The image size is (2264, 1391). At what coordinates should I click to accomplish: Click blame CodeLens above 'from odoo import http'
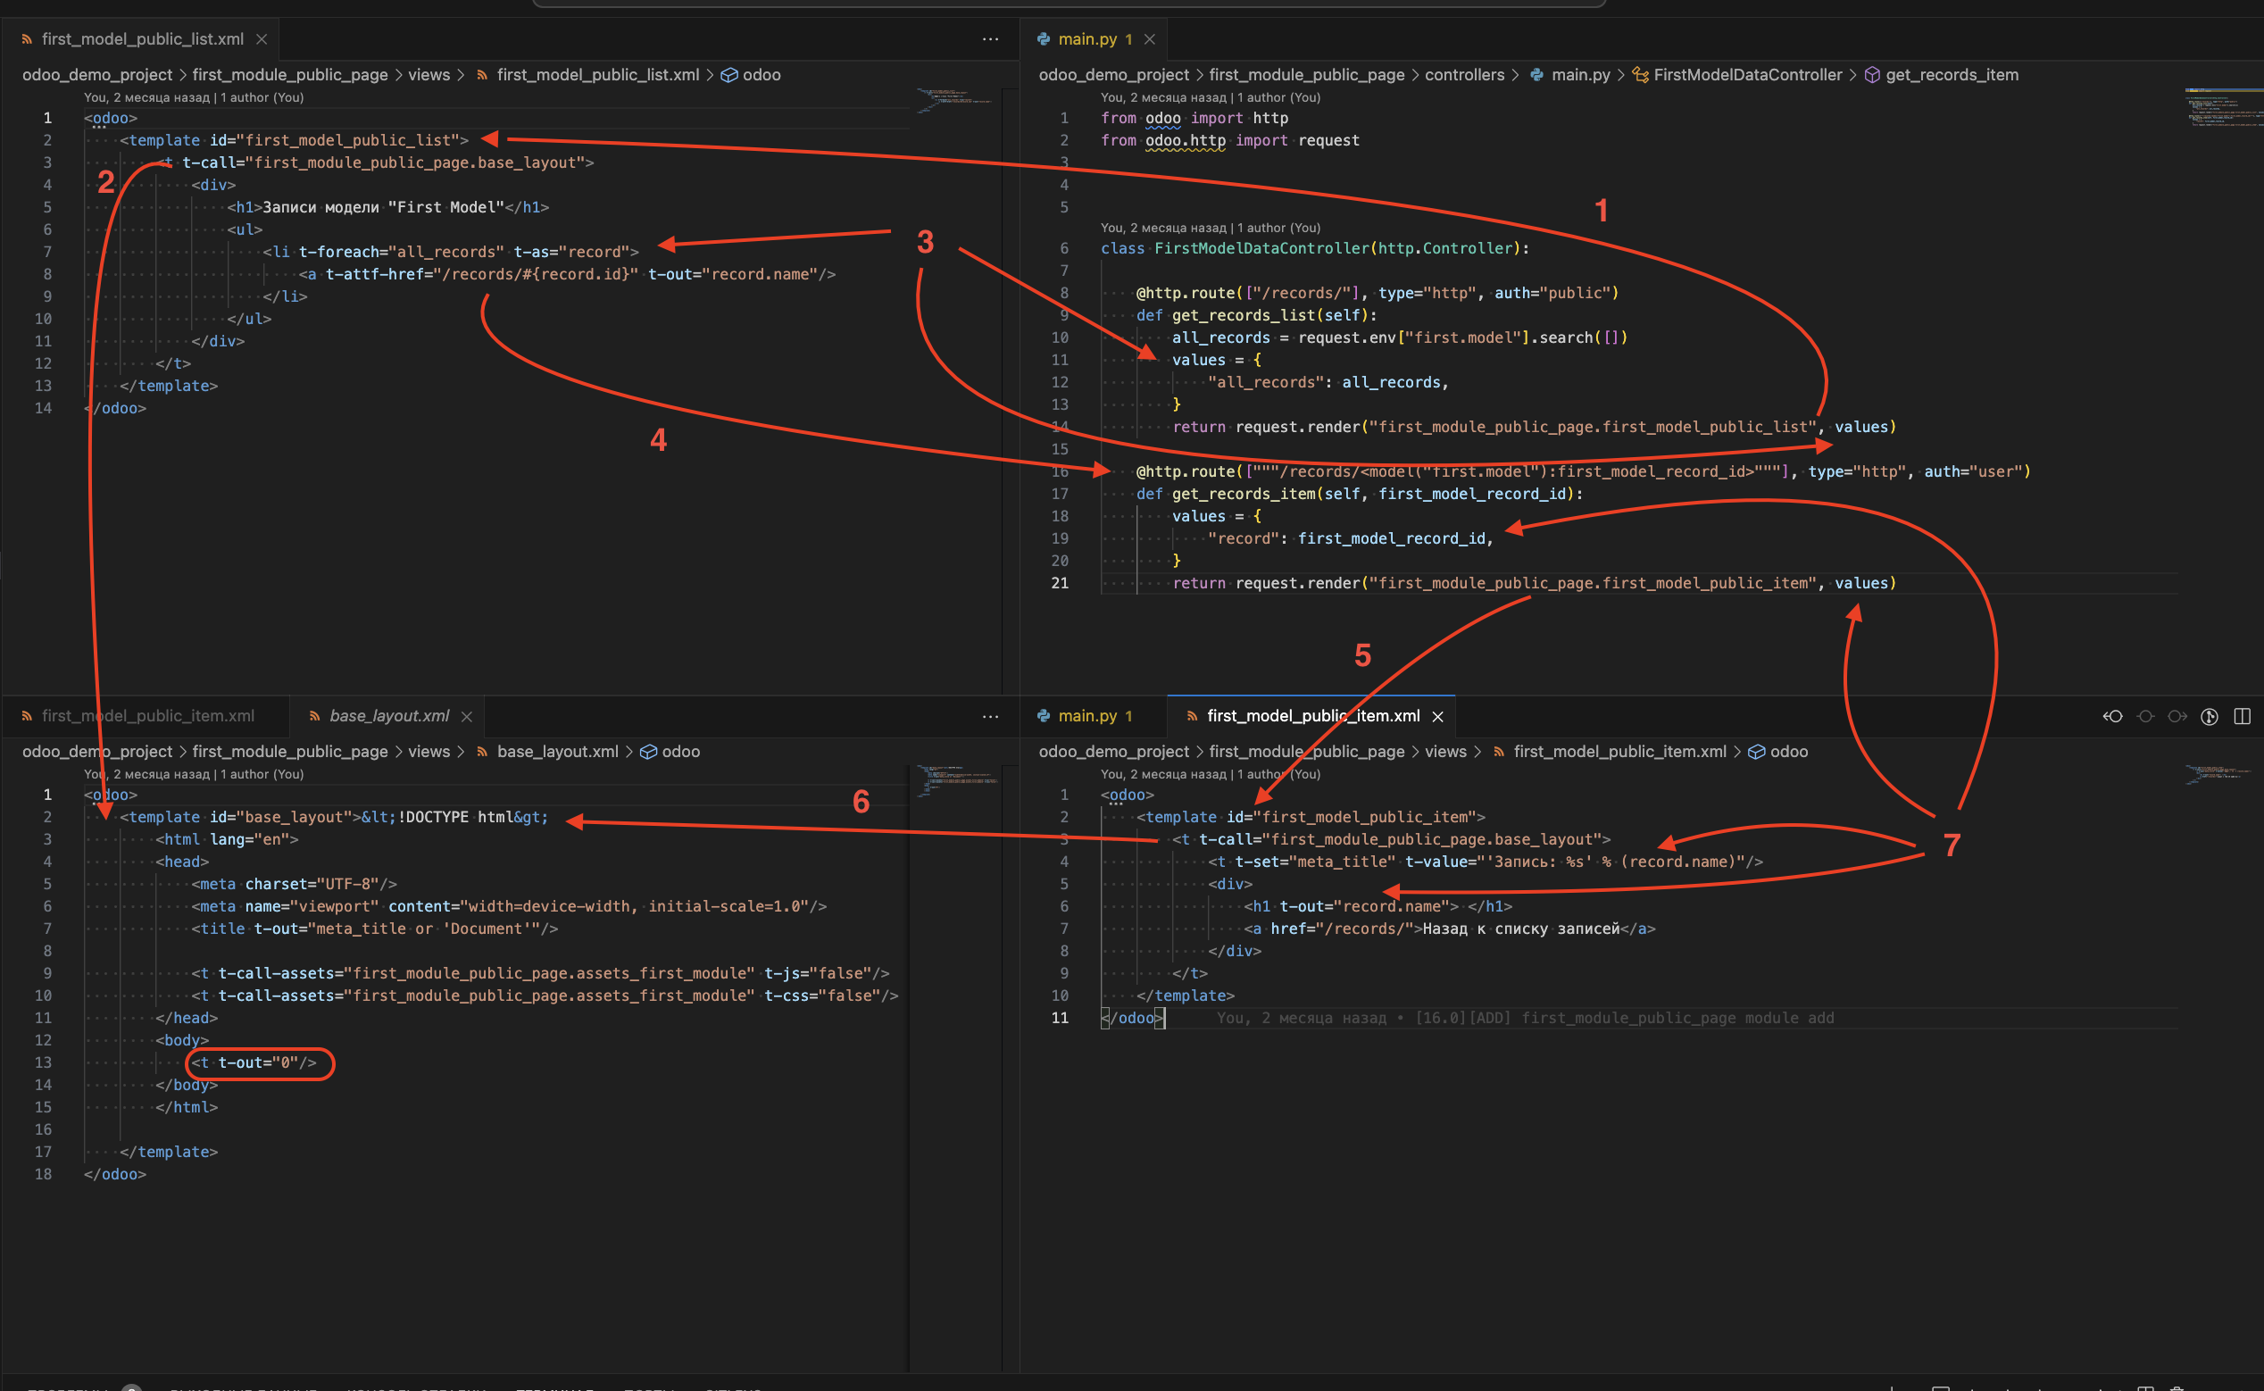pyautogui.click(x=1210, y=96)
